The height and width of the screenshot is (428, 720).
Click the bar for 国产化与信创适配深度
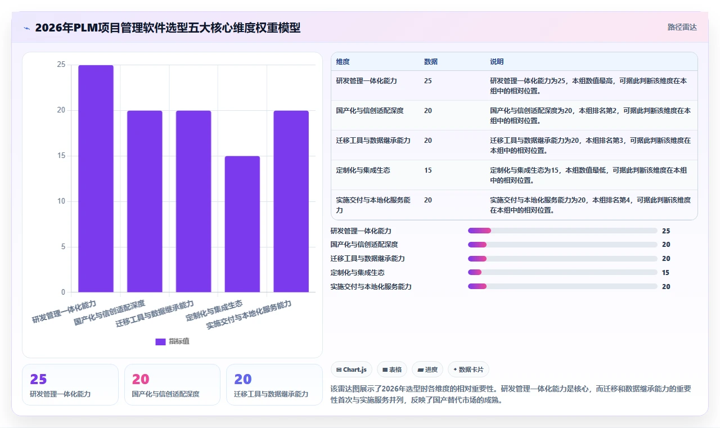(x=145, y=201)
